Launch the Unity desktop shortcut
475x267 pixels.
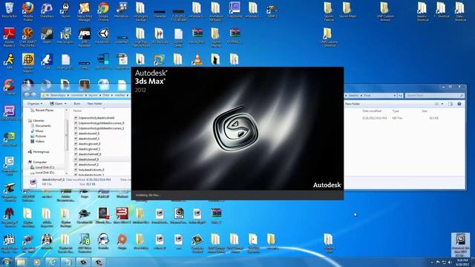point(103,36)
